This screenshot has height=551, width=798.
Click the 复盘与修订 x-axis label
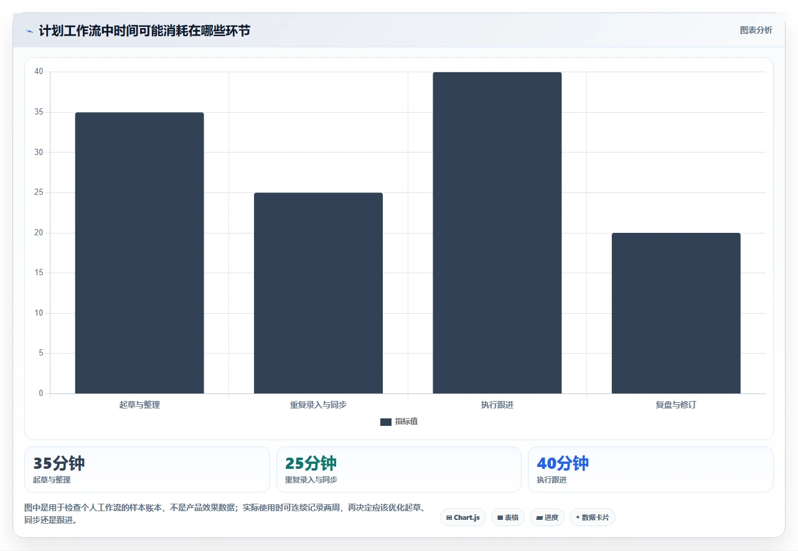point(676,405)
